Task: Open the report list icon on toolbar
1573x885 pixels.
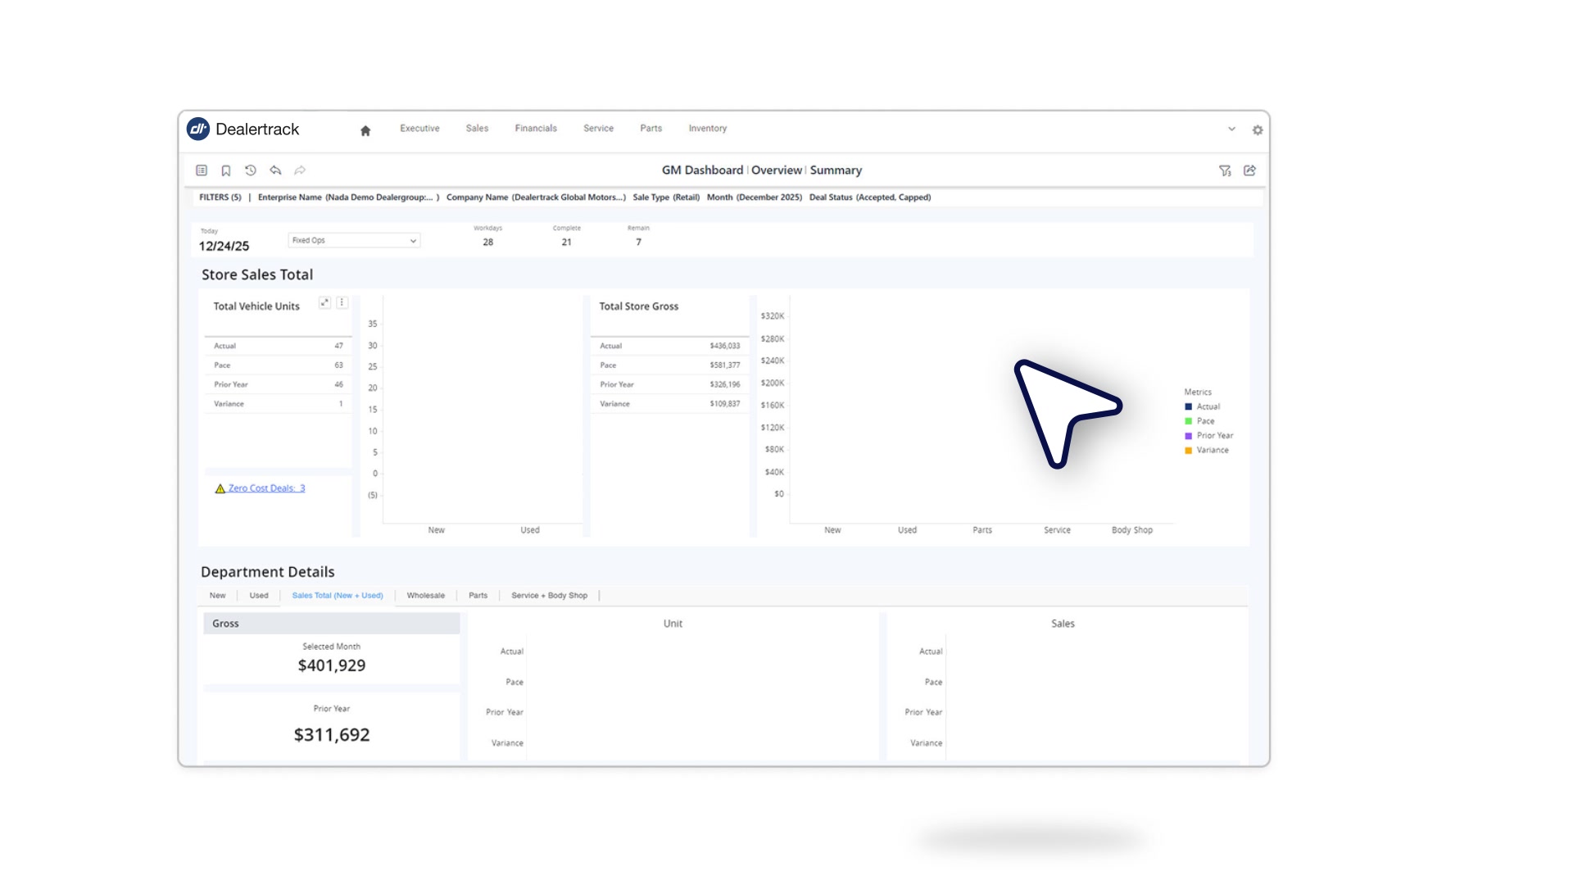Action: click(201, 170)
